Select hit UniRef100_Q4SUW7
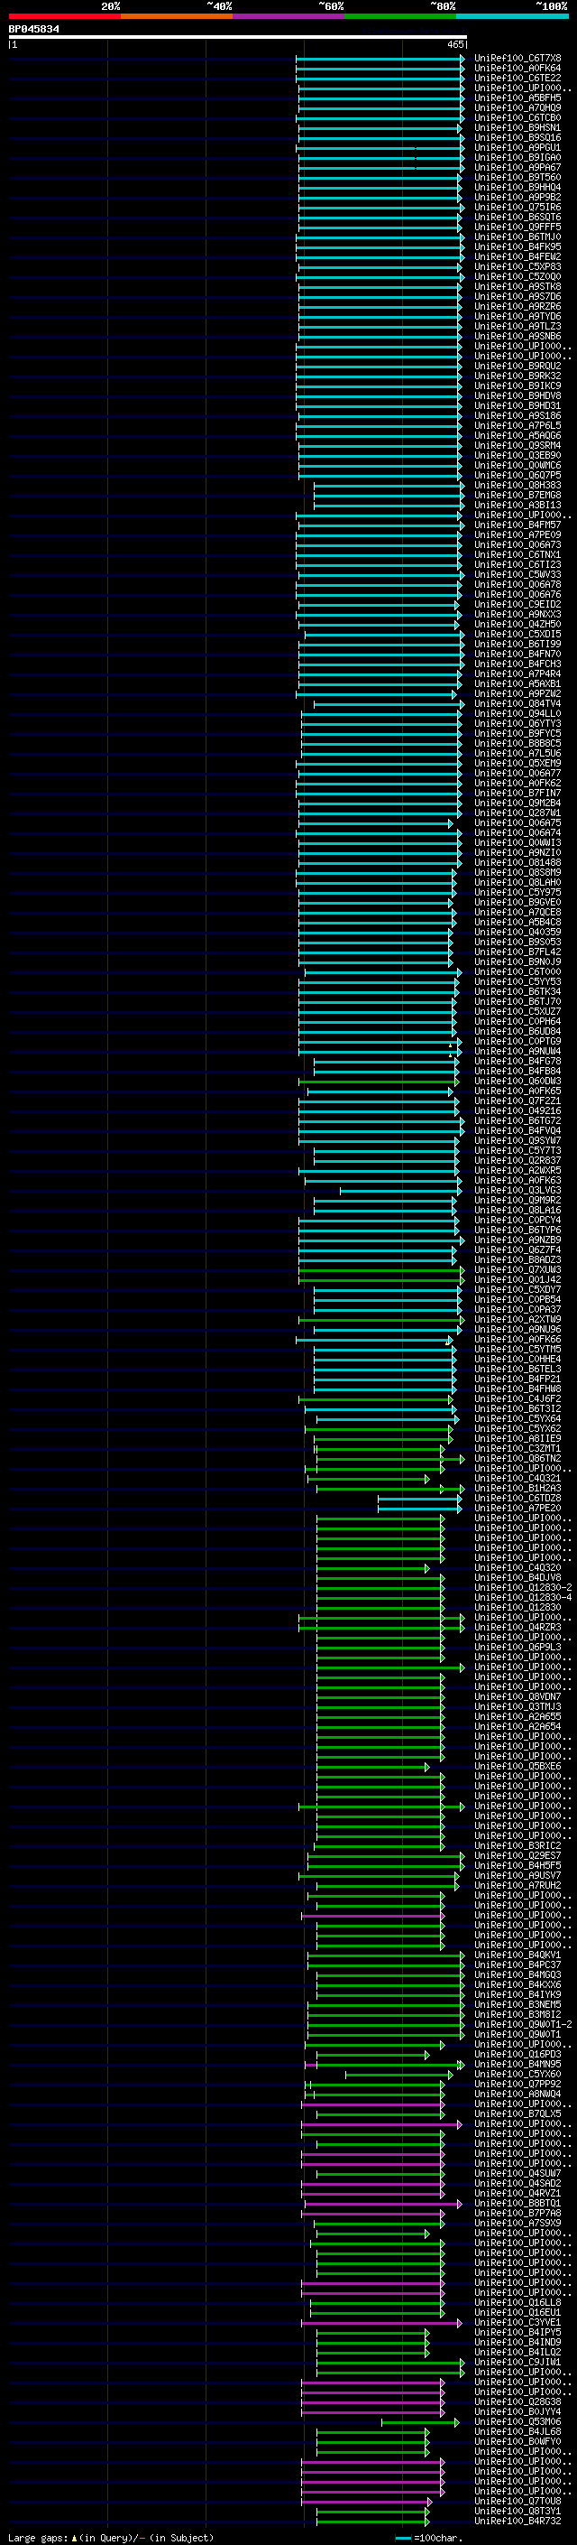This screenshot has width=577, height=2545. pos(517,2172)
